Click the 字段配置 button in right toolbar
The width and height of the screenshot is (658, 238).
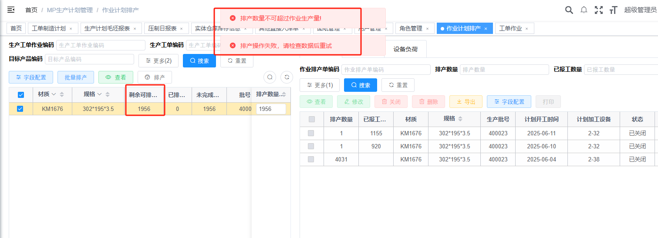tap(509, 102)
